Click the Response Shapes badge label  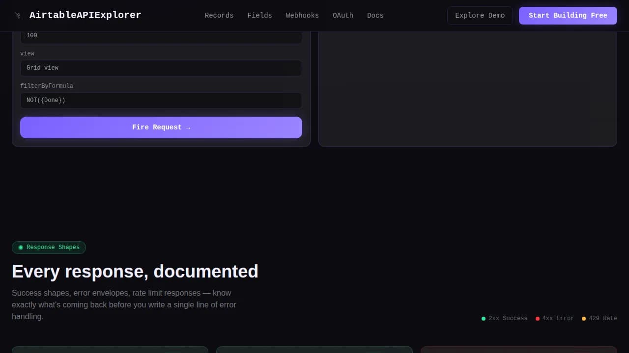(x=53, y=248)
